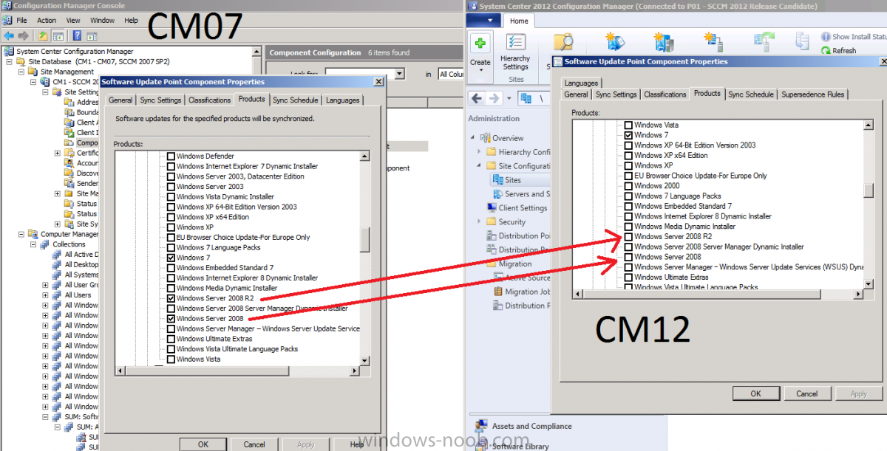Open the File menu in CM07 console

[21, 21]
